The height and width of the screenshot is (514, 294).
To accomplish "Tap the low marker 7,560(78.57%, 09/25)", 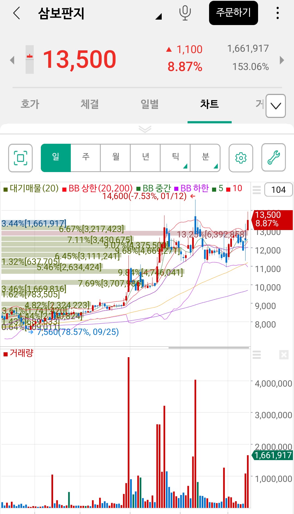I will click(x=78, y=332).
